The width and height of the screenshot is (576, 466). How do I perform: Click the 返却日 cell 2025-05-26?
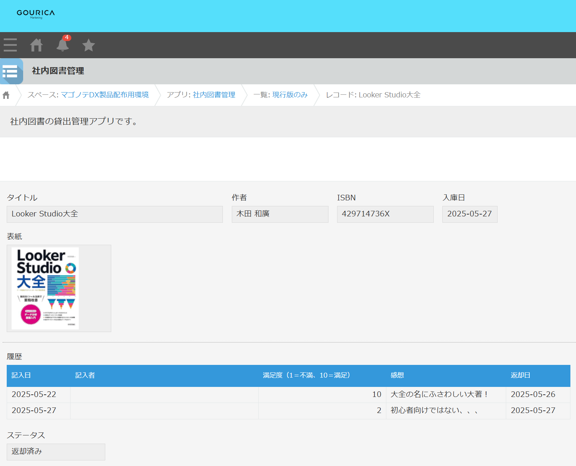point(538,395)
